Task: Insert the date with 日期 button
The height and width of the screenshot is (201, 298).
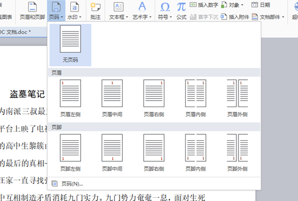Action: pos(260,5)
